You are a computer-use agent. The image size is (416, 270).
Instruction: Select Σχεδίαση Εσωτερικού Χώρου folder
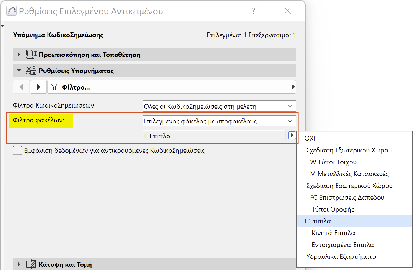pos(355,186)
